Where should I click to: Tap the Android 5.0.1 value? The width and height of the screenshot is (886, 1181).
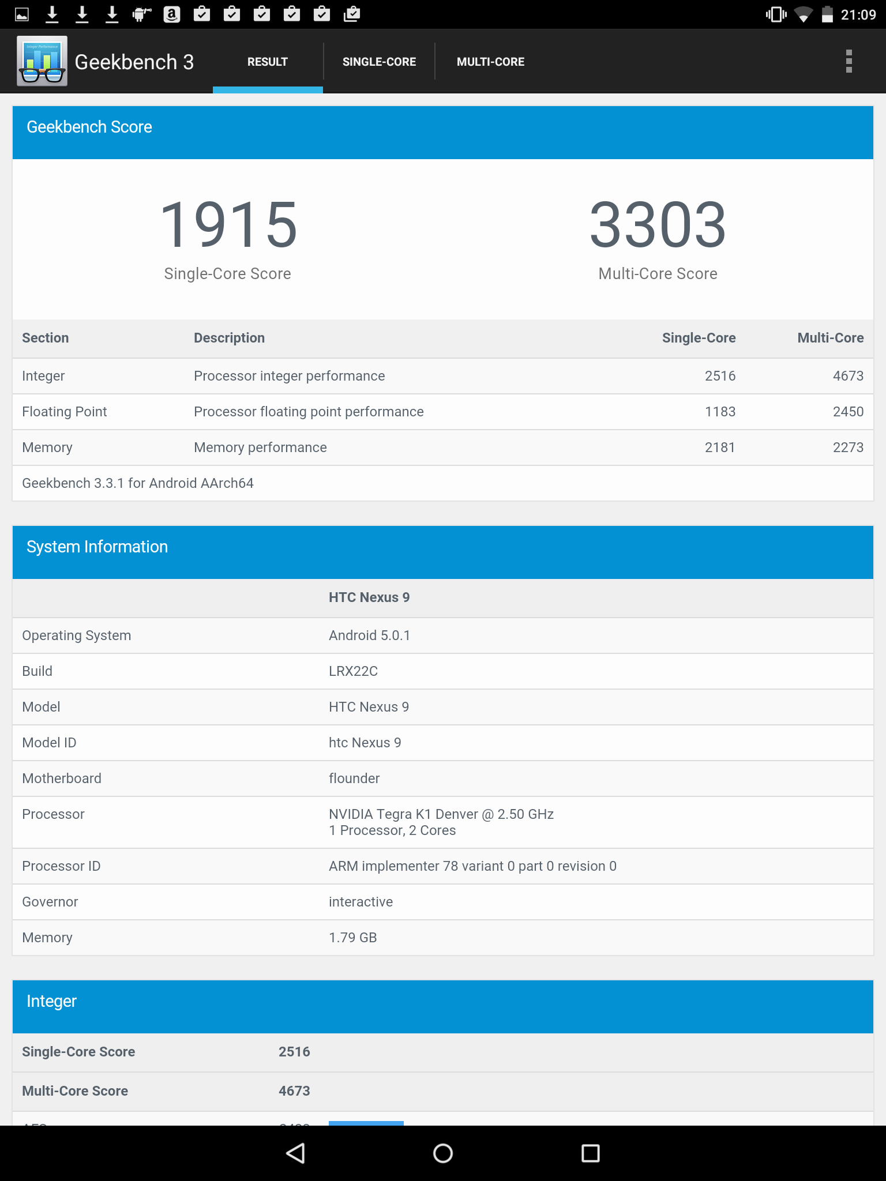pos(369,635)
